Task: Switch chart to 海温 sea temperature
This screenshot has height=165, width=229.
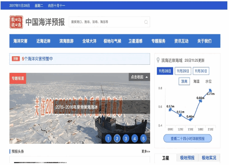Action: 196,81
